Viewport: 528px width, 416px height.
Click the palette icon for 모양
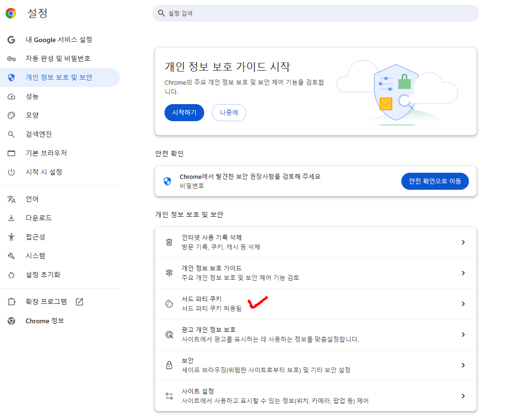tap(11, 115)
